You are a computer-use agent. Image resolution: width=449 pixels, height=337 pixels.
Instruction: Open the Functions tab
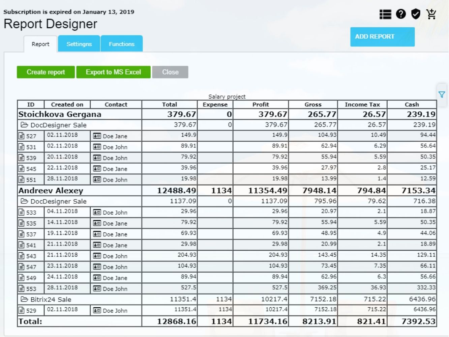(x=121, y=44)
